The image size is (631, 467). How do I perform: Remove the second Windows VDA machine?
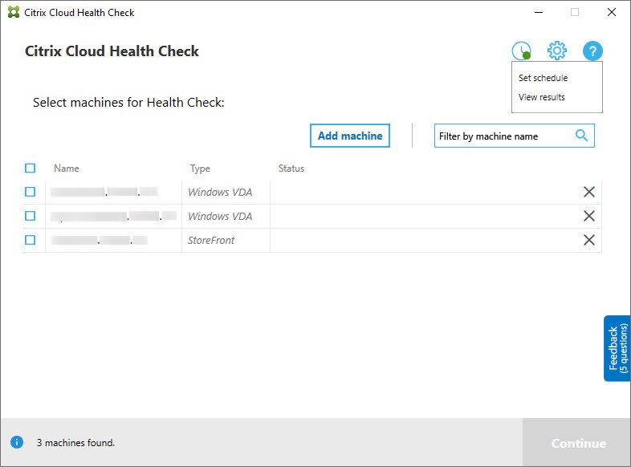coord(588,216)
